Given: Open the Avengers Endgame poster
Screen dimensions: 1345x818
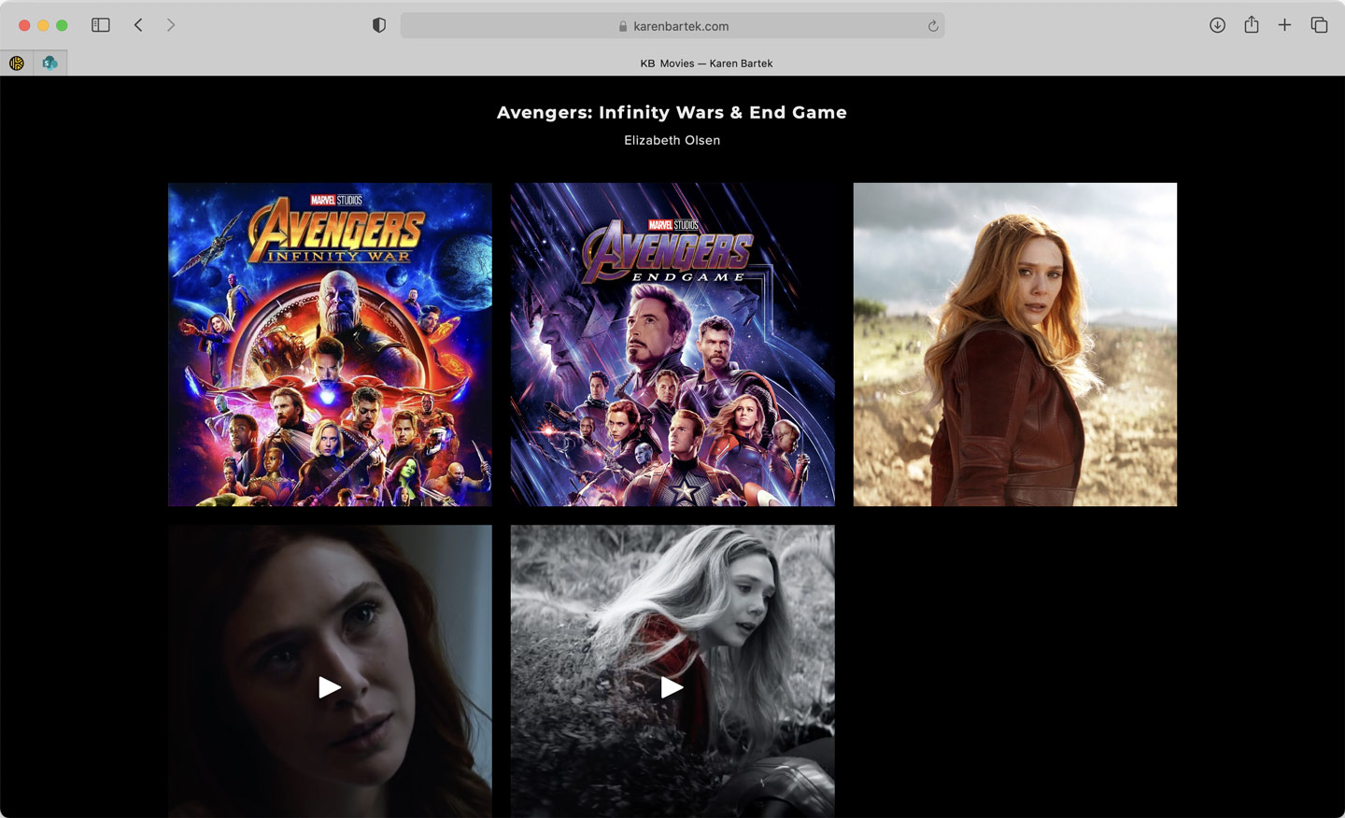Looking at the screenshot, I should click(x=672, y=345).
